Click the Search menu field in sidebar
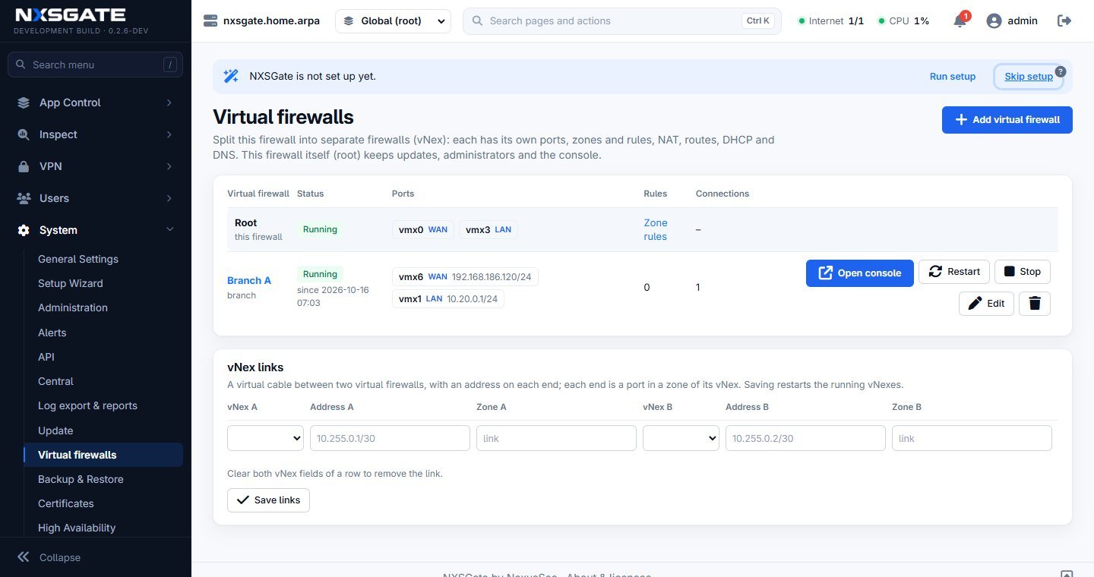The height and width of the screenshot is (577, 1094). pyautogui.click(x=95, y=65)
